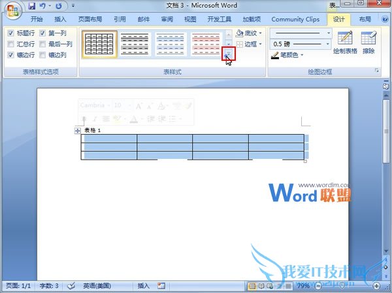Activate the Draw Table (绘制表格) tool
392x293 pixels.
coord(345,43)
